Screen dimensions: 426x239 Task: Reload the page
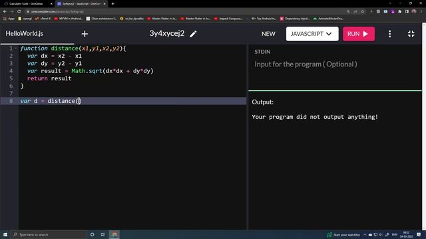coord(19,12)
